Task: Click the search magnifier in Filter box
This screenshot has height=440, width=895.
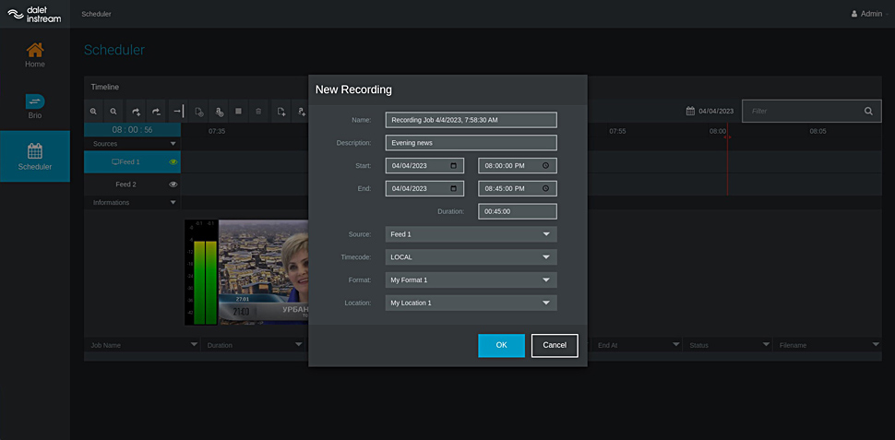Action: pos(868,112)
